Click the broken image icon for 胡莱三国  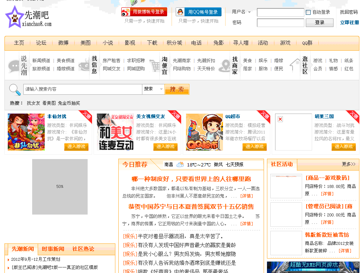coord(280,119)
